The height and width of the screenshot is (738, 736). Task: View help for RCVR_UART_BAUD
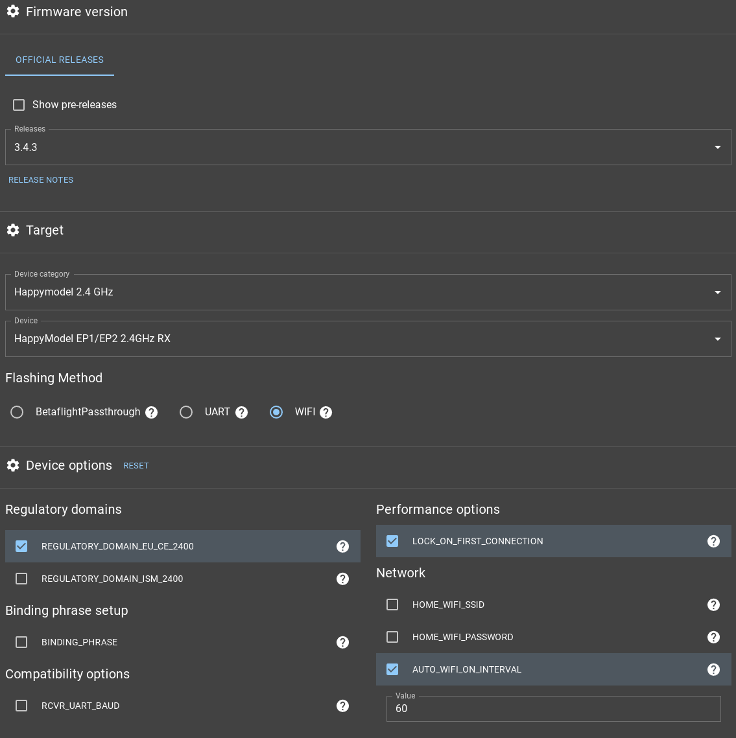pos(343,706)
